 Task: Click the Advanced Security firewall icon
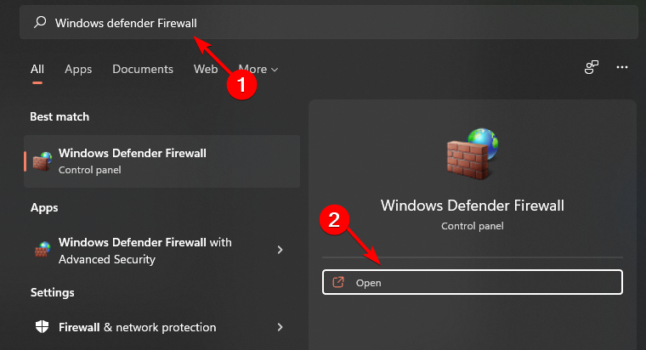[42, 251]
